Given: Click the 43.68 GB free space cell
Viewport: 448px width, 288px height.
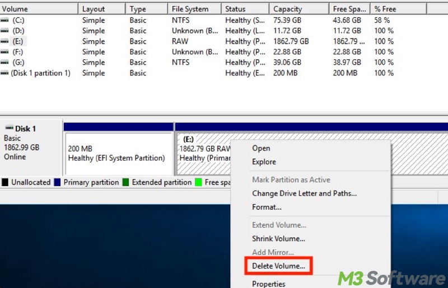Looking at the screenshot, I should click(x=347, y=20).
